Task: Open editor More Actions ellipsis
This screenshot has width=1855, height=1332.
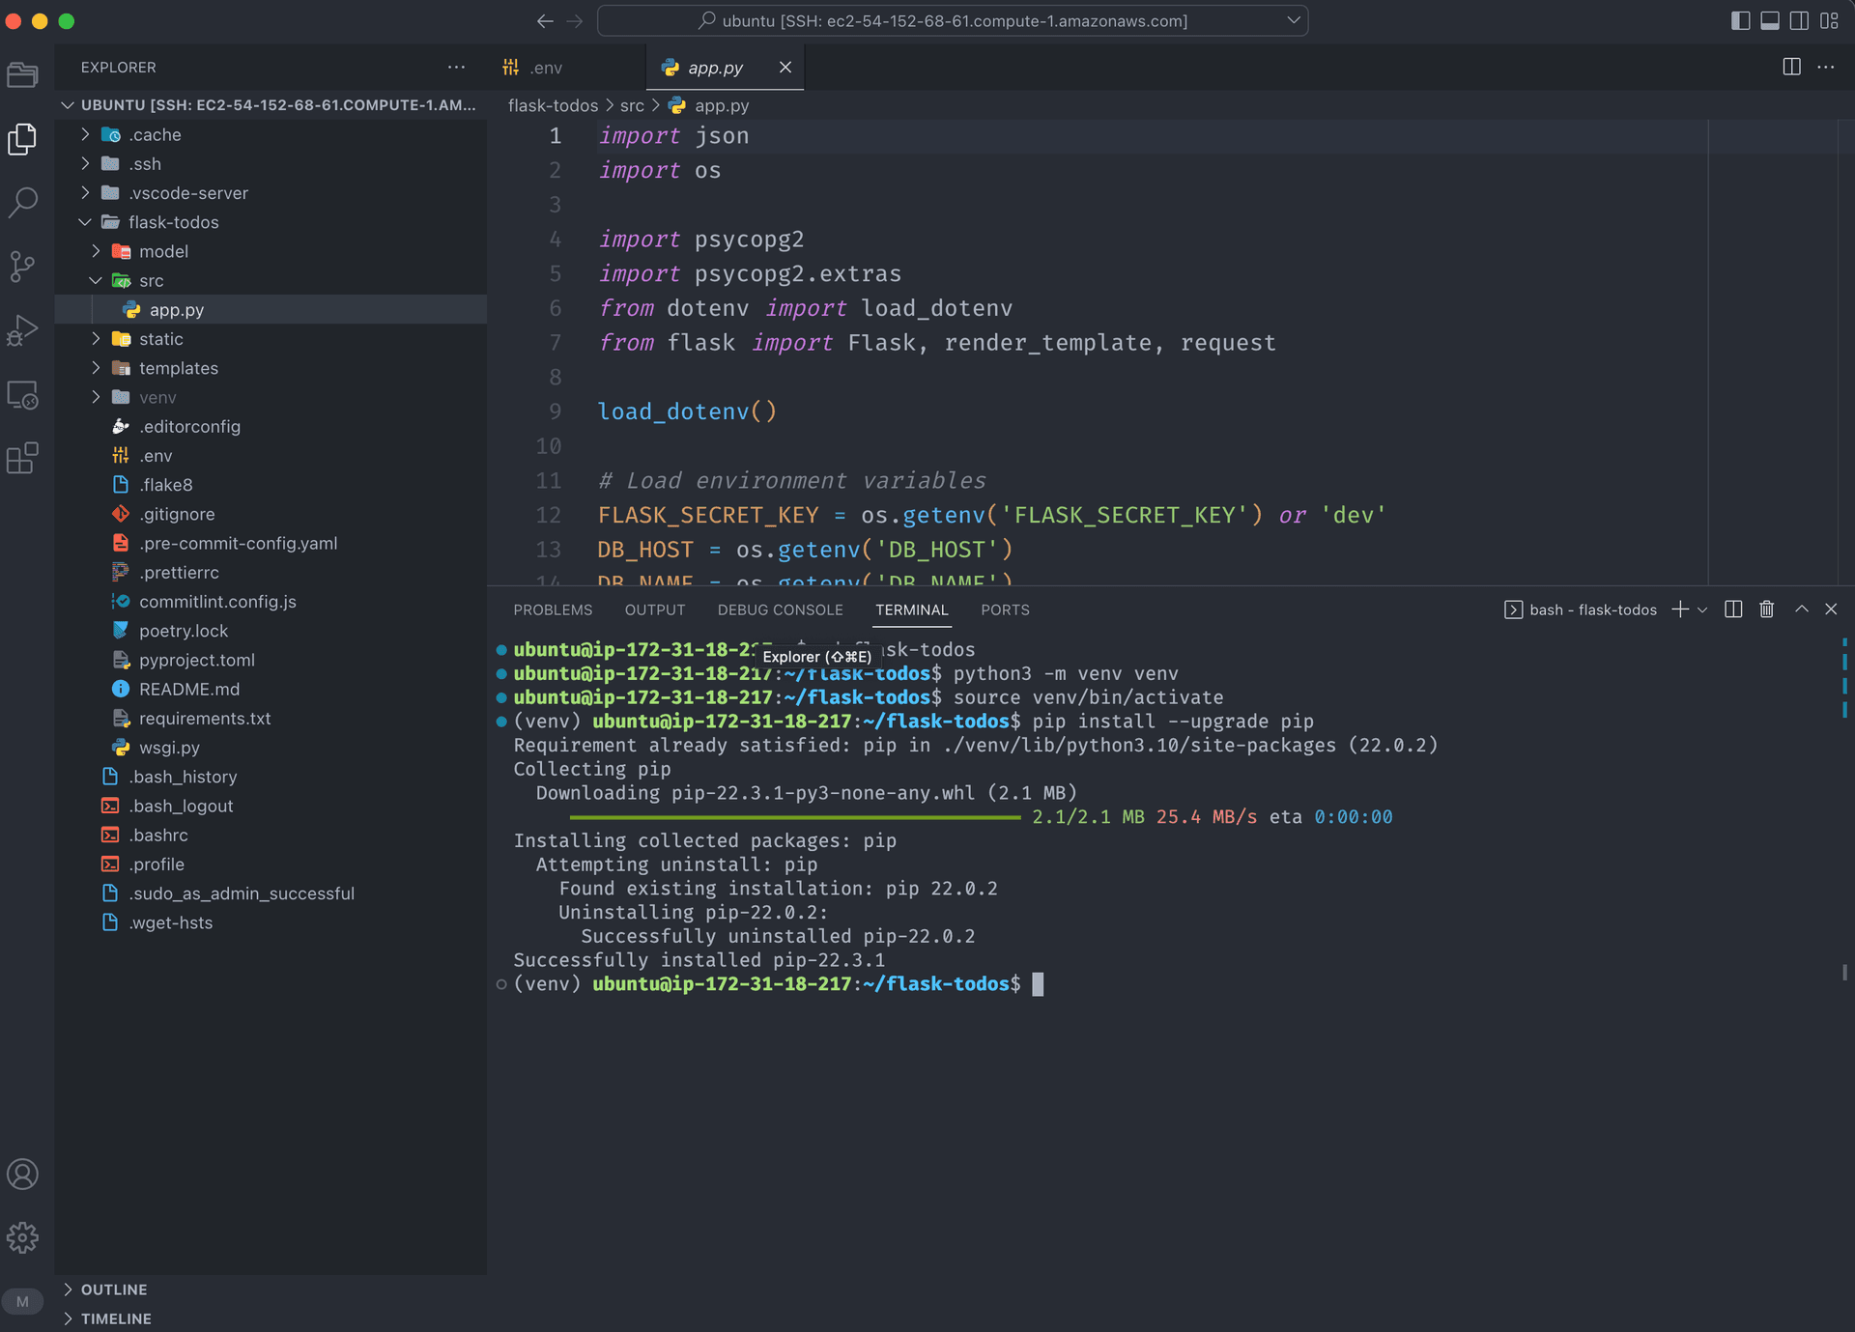Action: [x=1825, y=67]
